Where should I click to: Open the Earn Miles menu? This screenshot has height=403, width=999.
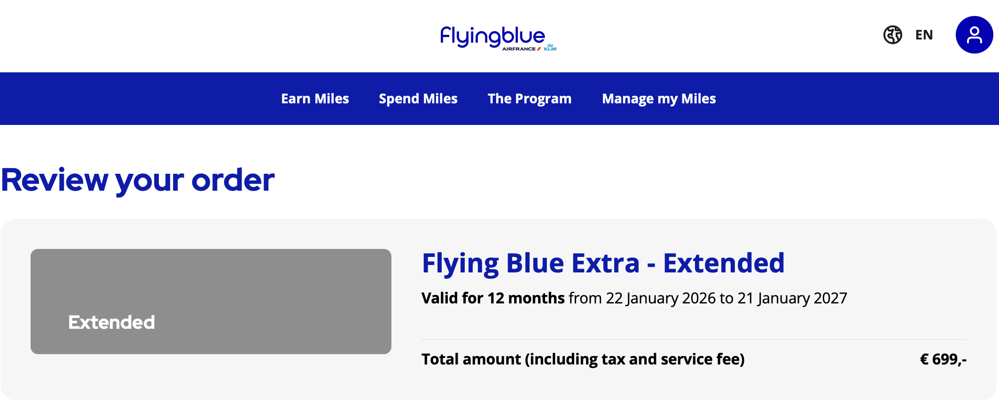[x=315, y=99]
